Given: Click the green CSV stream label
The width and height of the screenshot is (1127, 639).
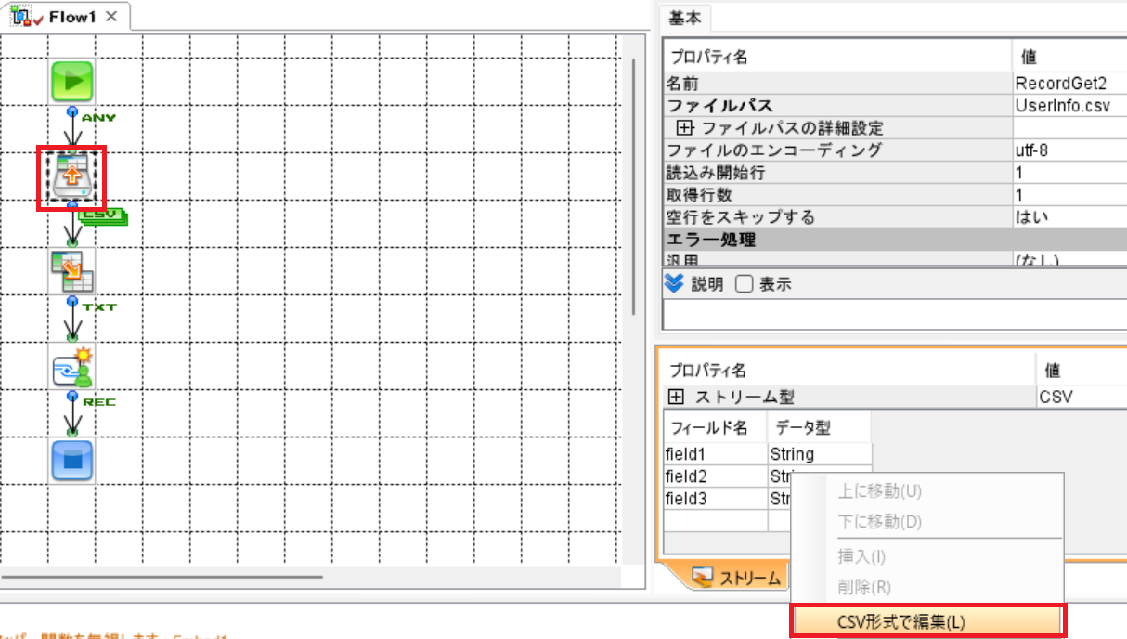Looking at the screenshot, I should click(102, 215).
